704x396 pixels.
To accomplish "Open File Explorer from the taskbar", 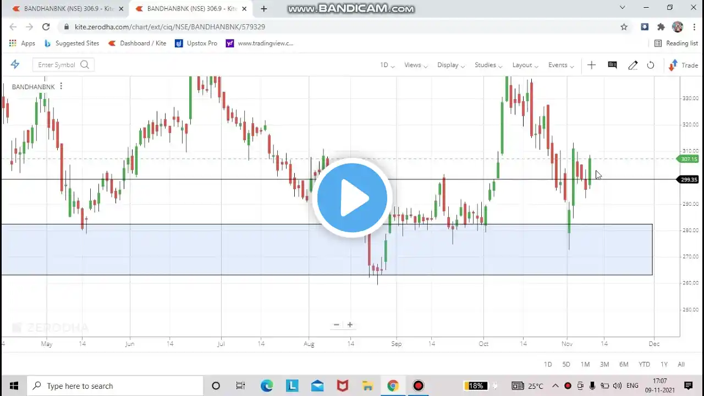I will point(368,386).
